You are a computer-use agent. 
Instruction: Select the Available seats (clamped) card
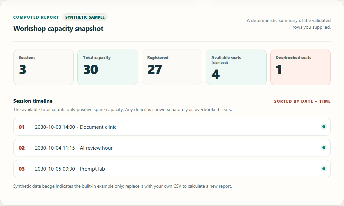236,67
